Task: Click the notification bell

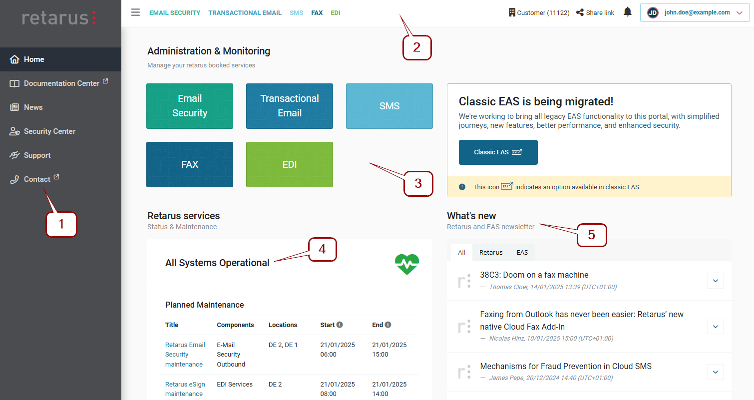Action: pos(628,11)
